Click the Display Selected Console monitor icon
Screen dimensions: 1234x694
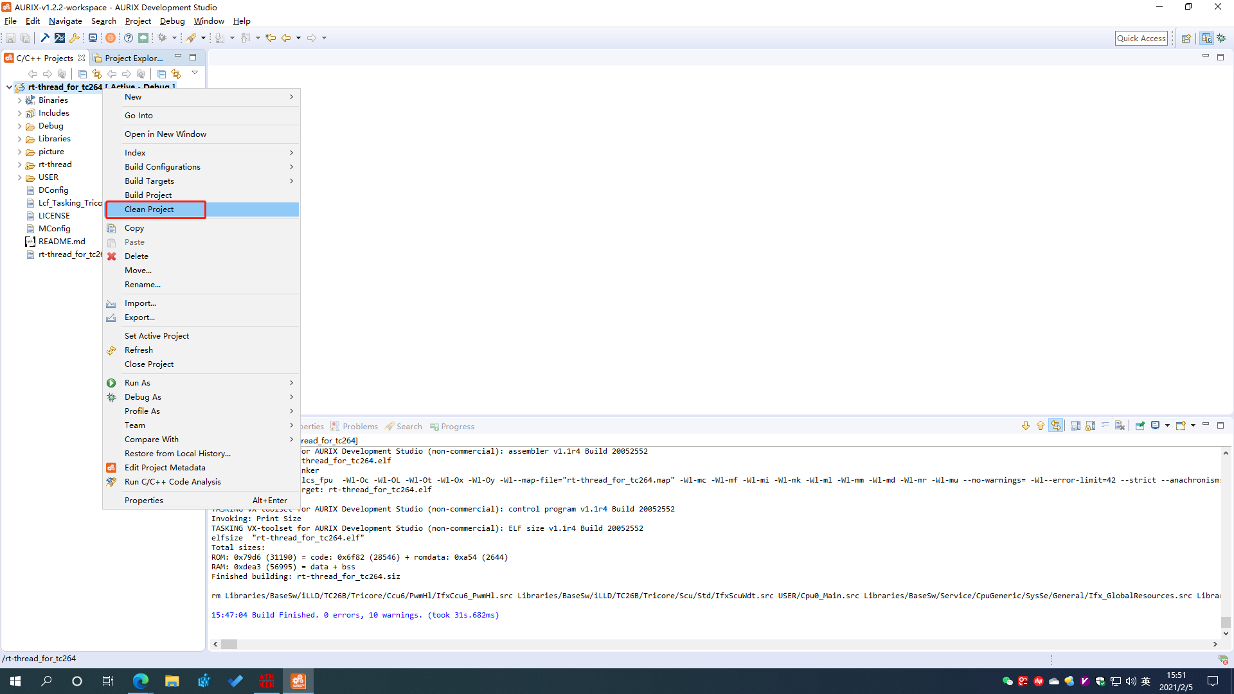click(x=1155, y=425)
